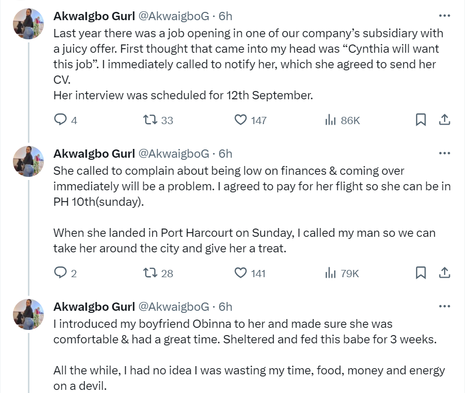Viewport: 472px width, 393px height.
Task: Share the Port Harcourt tweet
Action: pos(444,273)
